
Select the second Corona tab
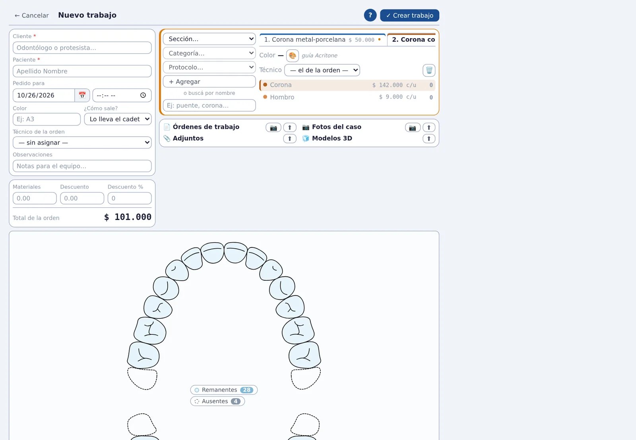pyautogui.click(x=411, y=40)
